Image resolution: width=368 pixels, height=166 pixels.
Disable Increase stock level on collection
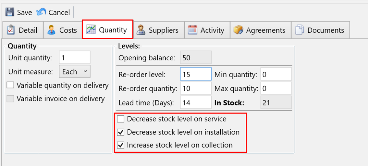point(121,146)
